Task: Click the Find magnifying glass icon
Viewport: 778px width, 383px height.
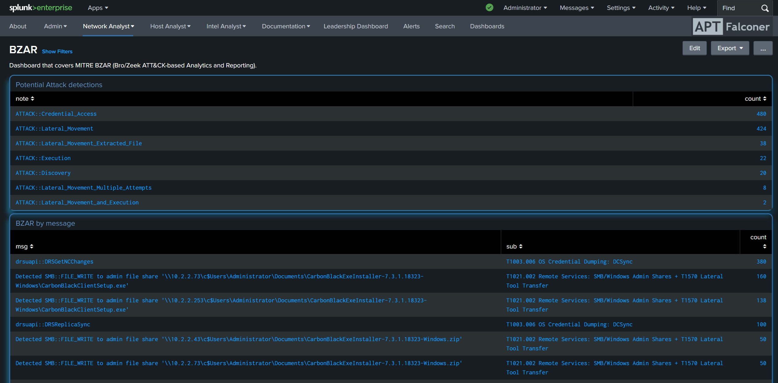Action: [765, 8]
